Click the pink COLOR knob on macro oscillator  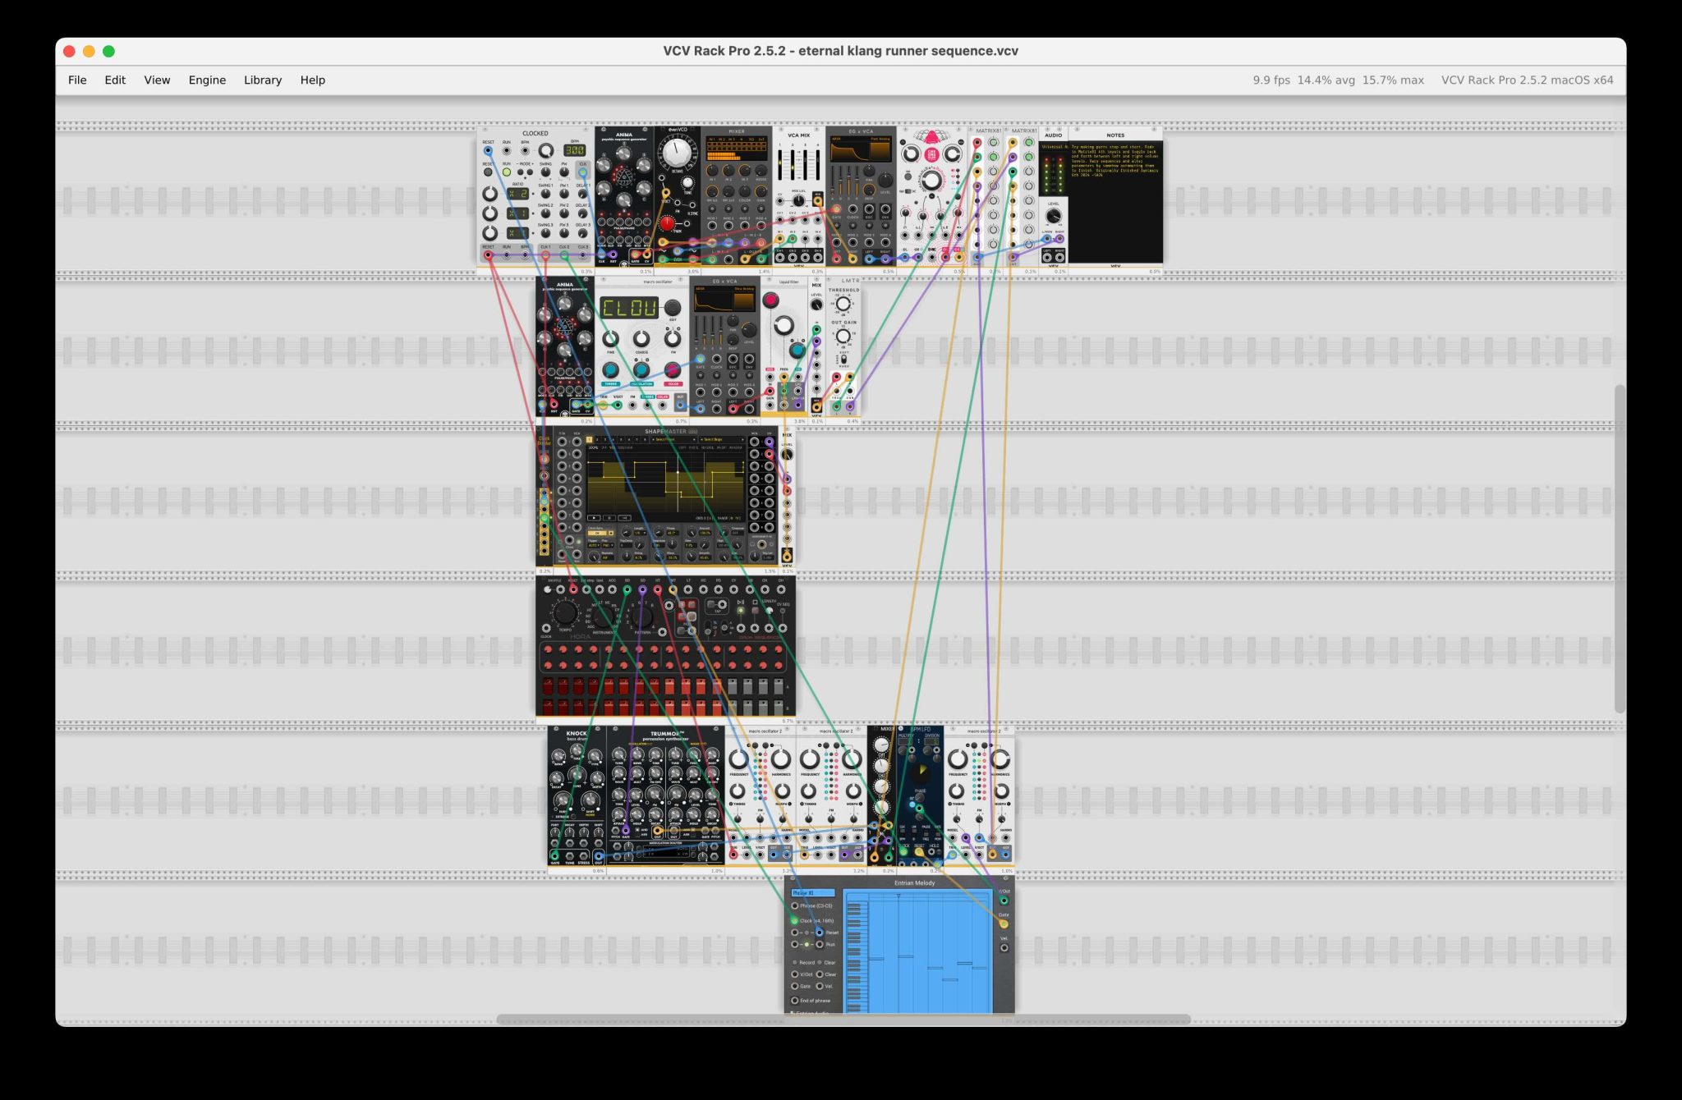(x=673, y=370)
